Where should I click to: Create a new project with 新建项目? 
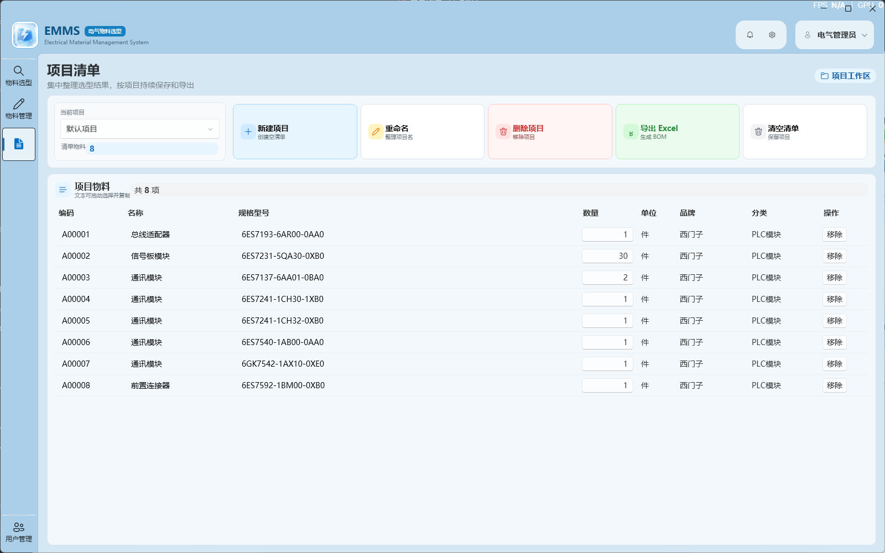pos(295,132)
